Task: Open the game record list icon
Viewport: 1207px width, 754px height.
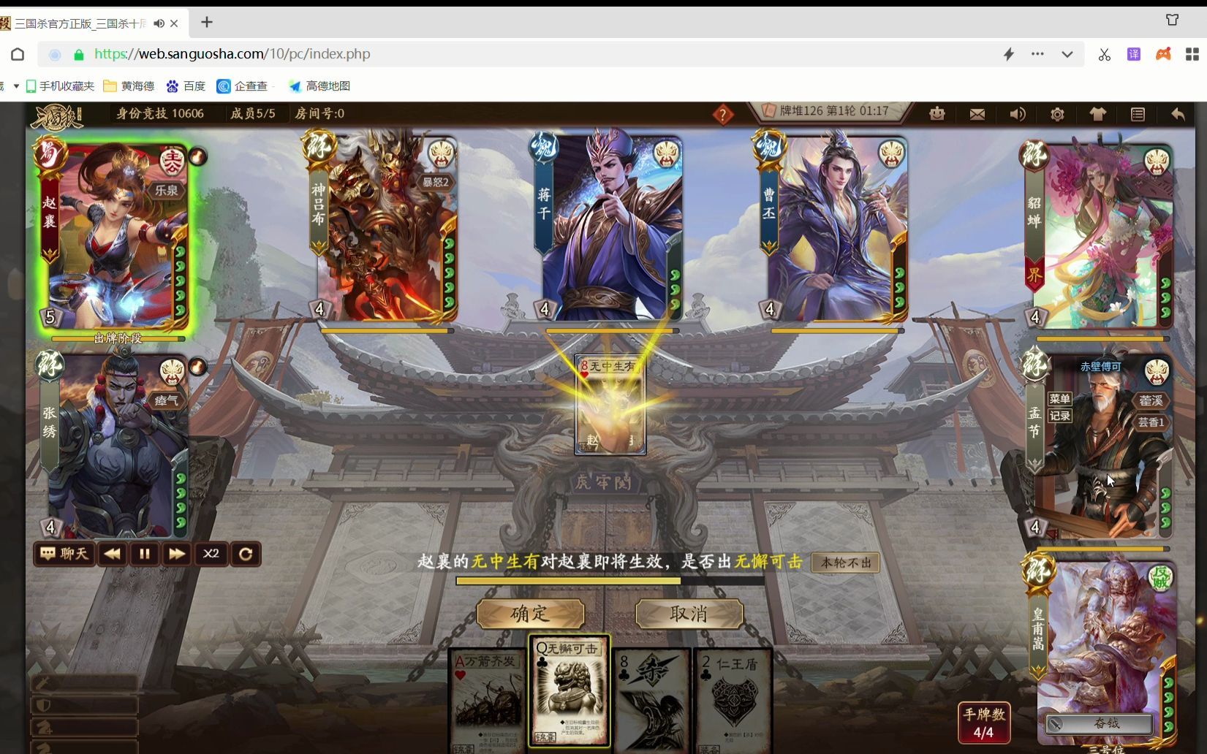Action: point(1138,114)
